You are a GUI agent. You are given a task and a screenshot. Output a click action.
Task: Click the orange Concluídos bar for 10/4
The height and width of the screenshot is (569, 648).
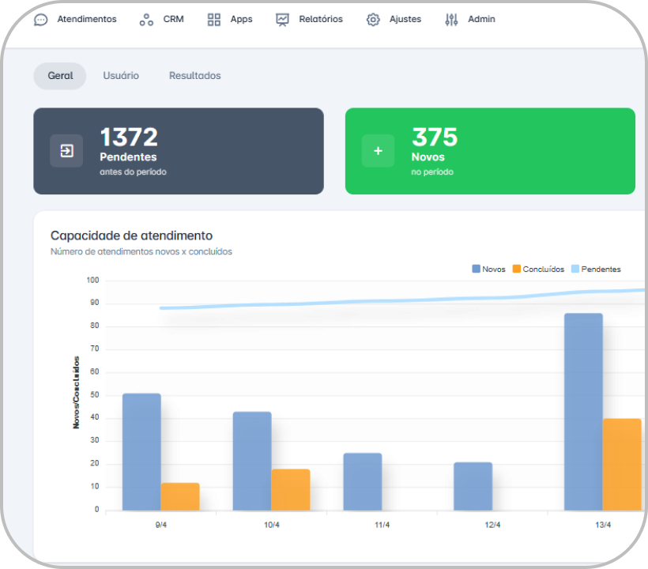click(291, 490)
